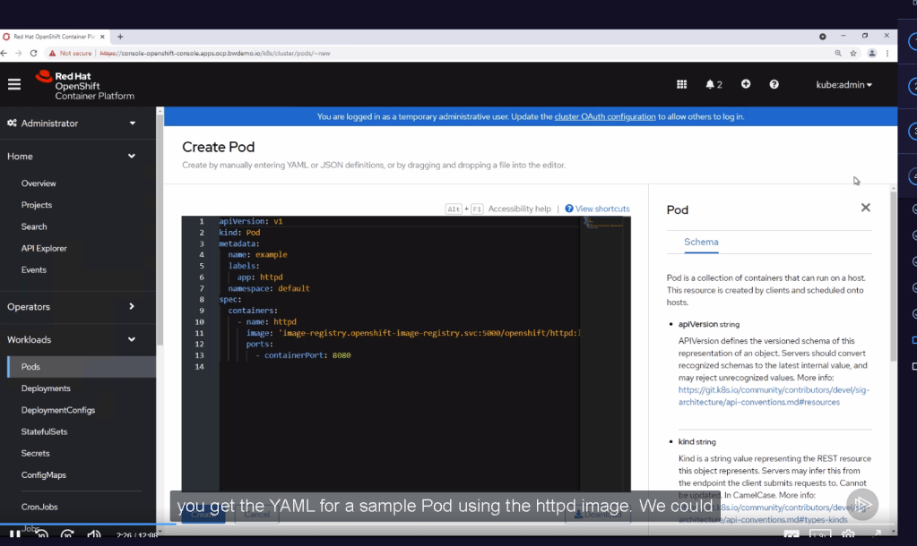Open StatefulSets in the sidebar
Viewport: 917px width, 546px height.
[x=44, y=431]
